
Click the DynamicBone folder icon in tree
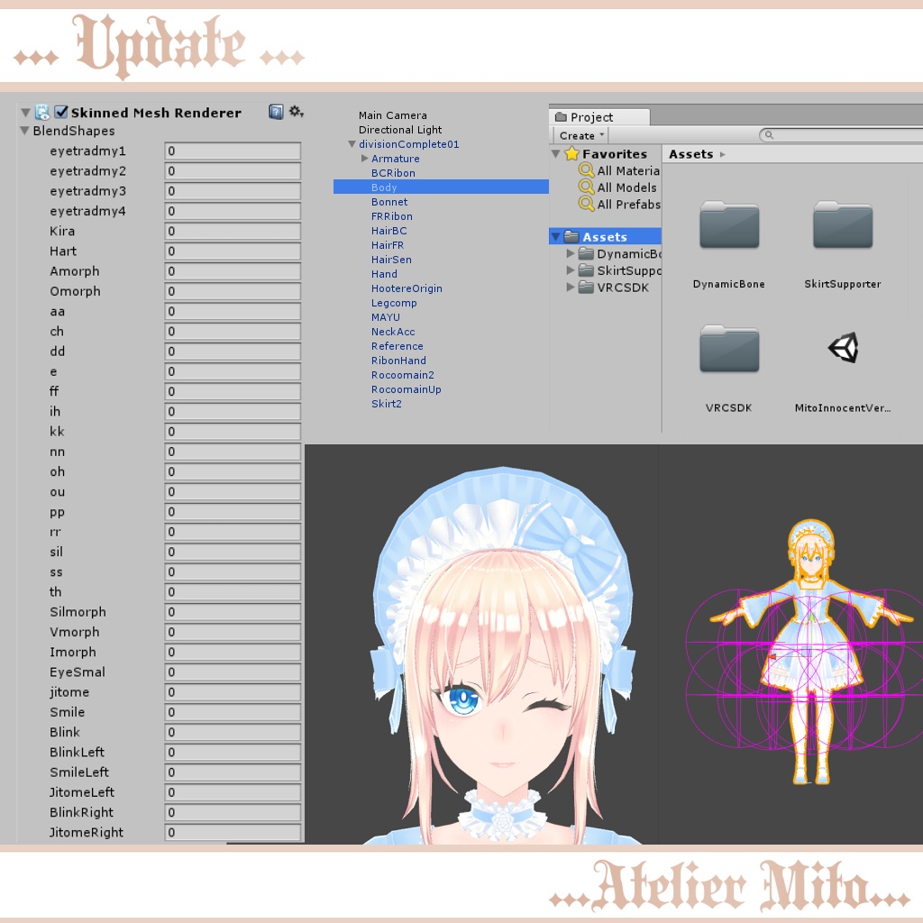tap(586, 253)
